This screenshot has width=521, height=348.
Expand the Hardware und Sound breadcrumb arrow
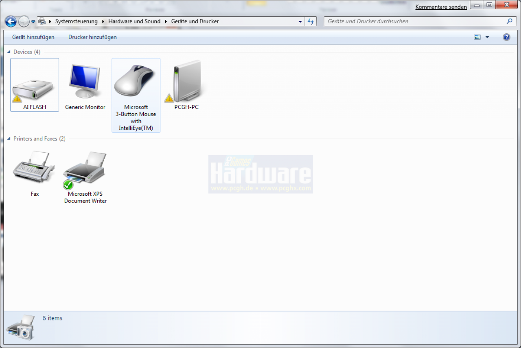pos(166,21)
